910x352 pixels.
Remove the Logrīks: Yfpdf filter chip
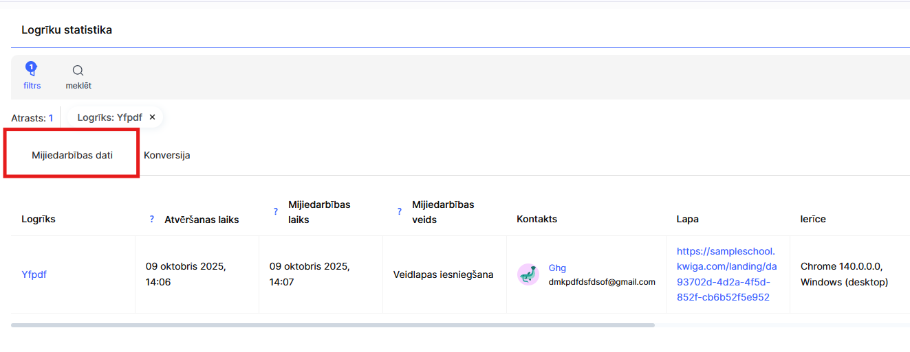click(153, 117)
